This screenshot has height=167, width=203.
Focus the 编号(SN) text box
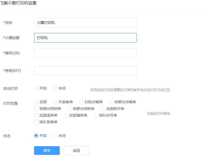pos(85,53)
